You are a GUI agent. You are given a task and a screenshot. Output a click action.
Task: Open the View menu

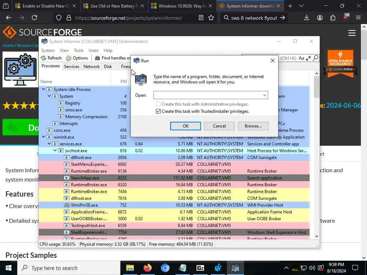click(64, 50)
